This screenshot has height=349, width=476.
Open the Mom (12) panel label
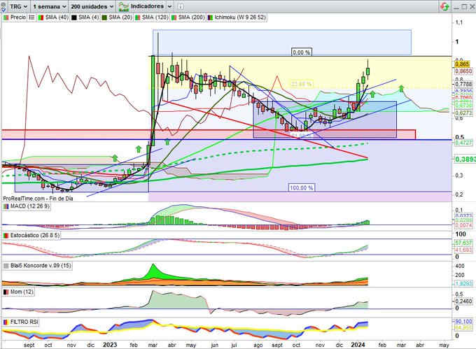coord(22,292)
